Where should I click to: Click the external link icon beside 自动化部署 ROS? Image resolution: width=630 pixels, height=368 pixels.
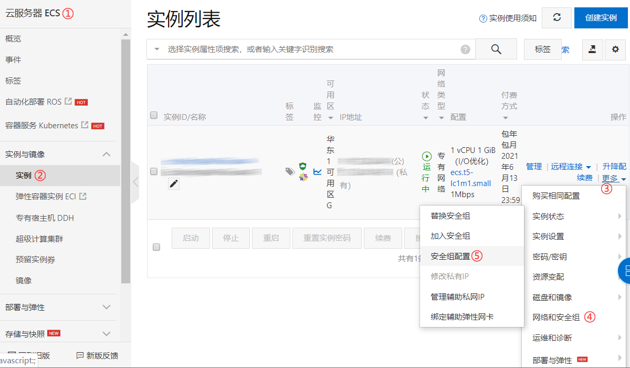click(x=68, y=101)
